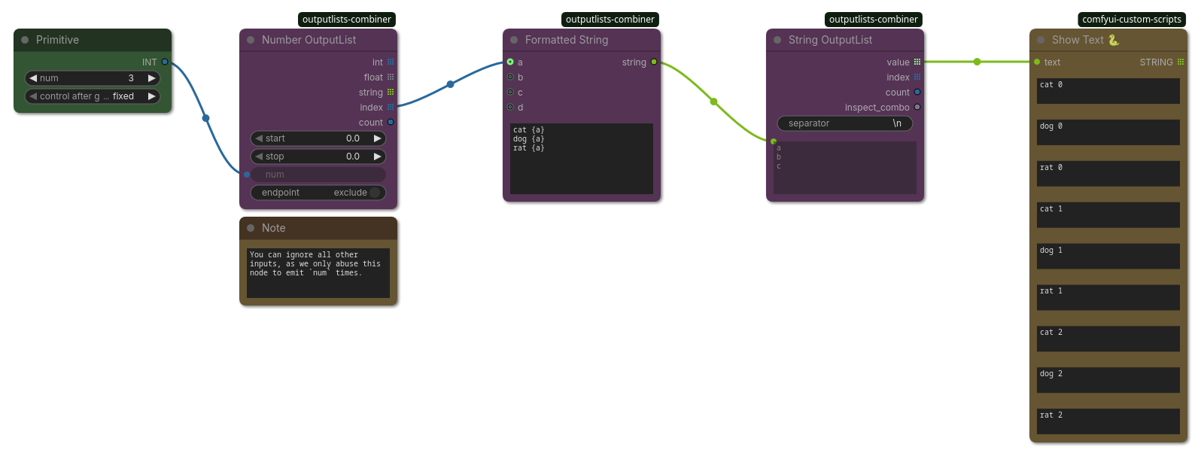Click input socket a on Formatted String
This screenshot has width=1204, height=459.
(510, 62)
